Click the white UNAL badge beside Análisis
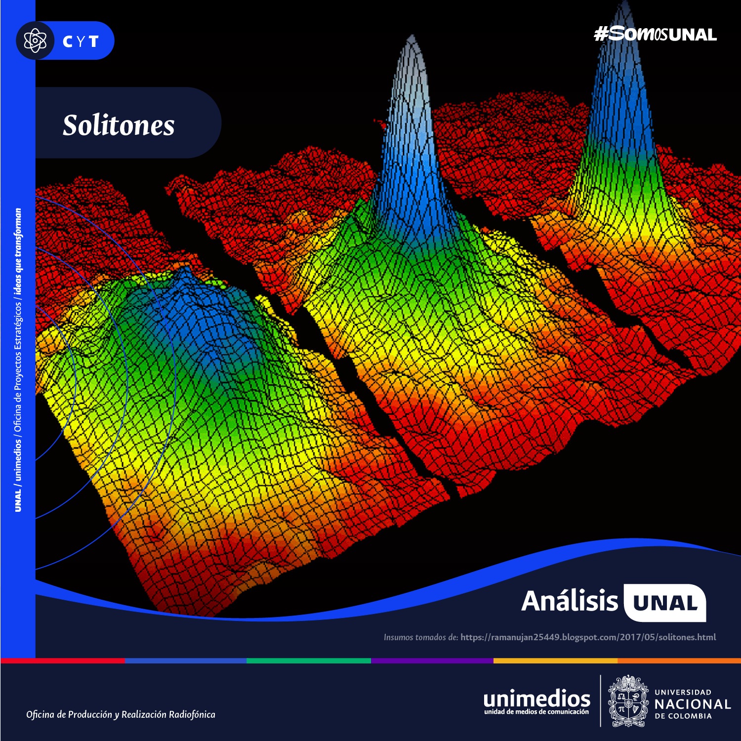This screenshot has height=741, width=741. [665, 603]
